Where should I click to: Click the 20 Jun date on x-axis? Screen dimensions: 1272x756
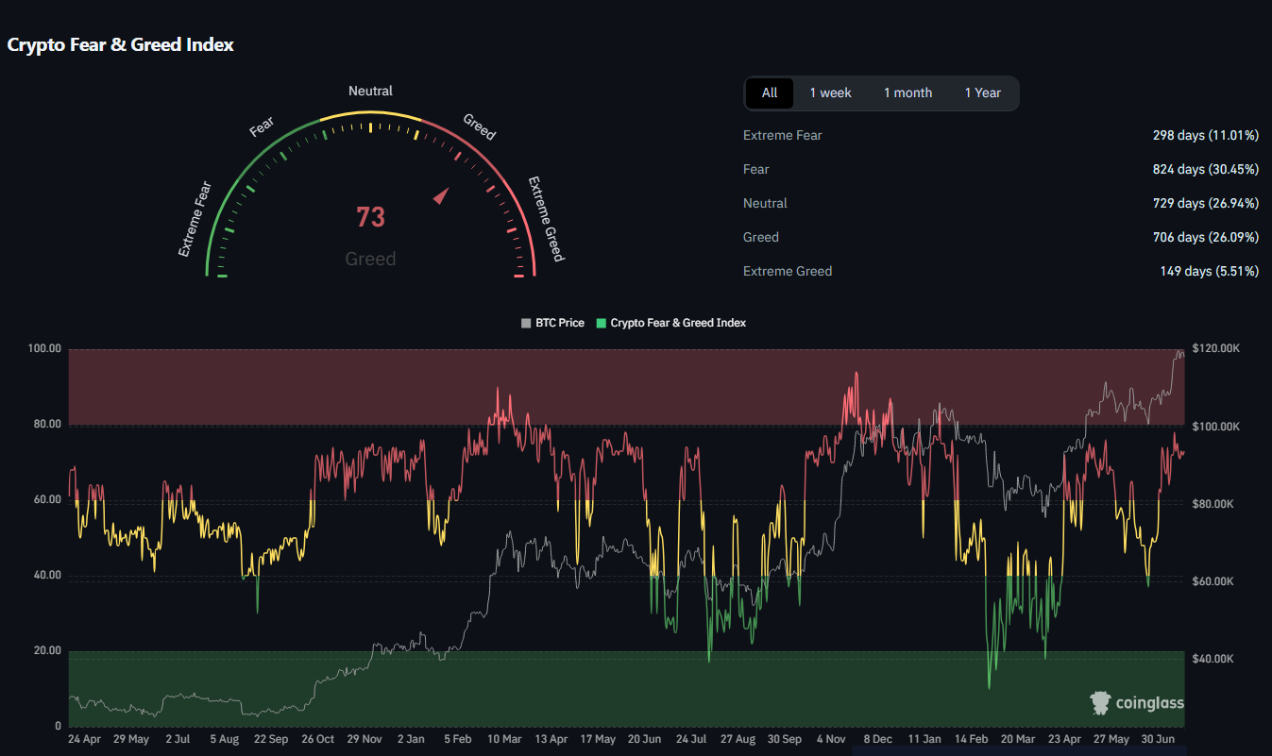644,739
